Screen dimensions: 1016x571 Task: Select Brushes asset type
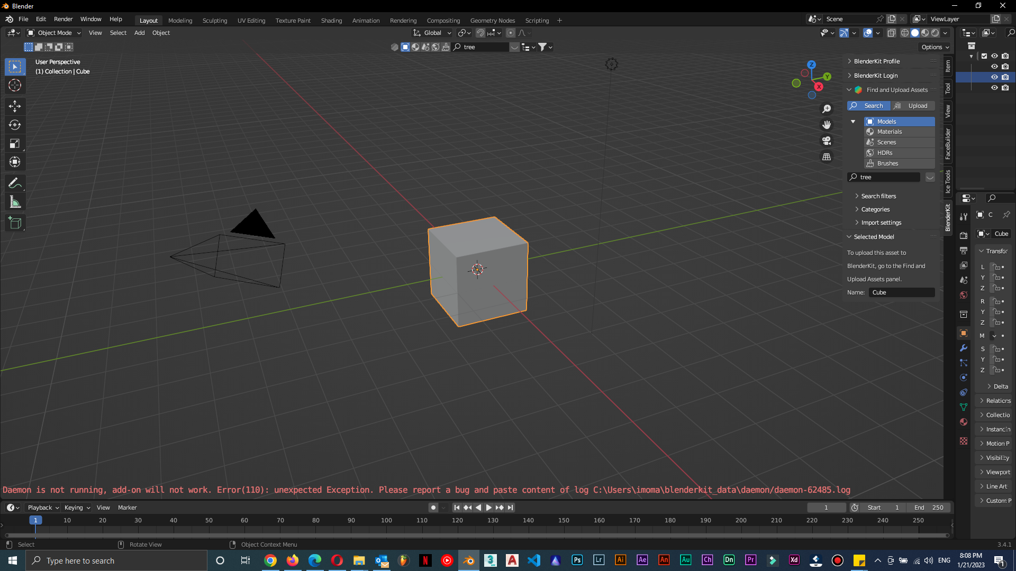900,163
